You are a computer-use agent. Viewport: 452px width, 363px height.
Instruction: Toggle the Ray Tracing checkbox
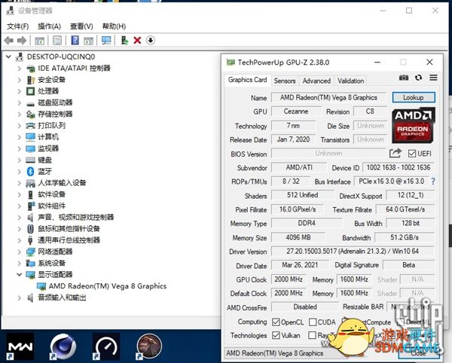click(x=312, y=335)
